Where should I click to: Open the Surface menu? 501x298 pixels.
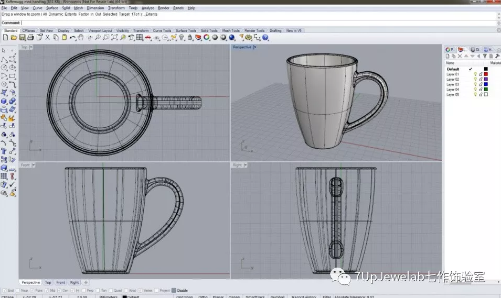[x=52, y=8]
